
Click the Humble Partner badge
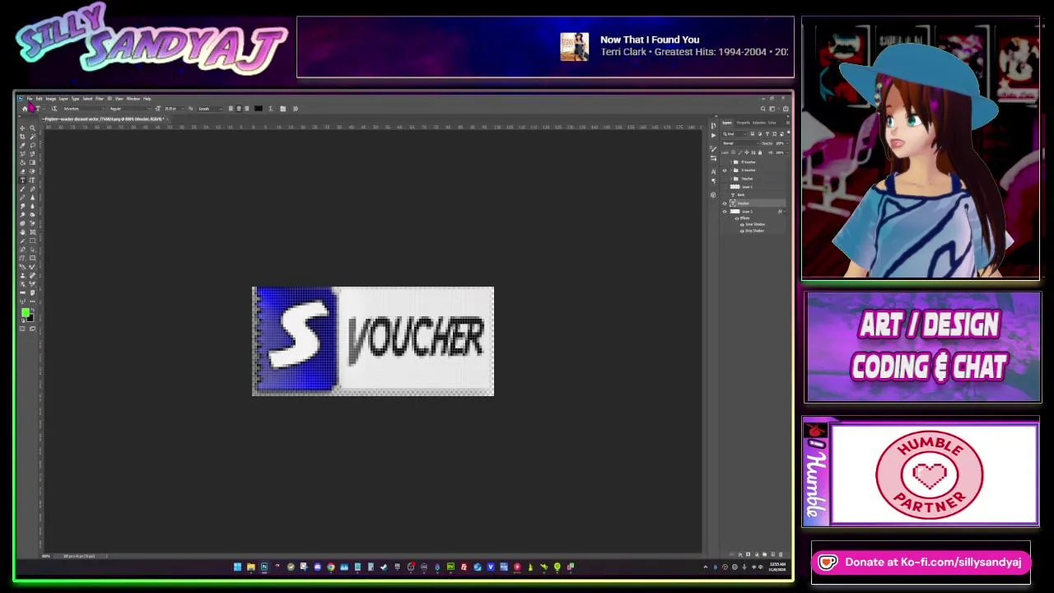pos(930,474)
